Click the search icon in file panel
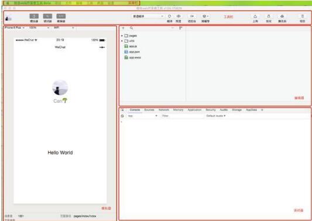The height and width of the screenshot is (221, 312). (x=131, y=28)
